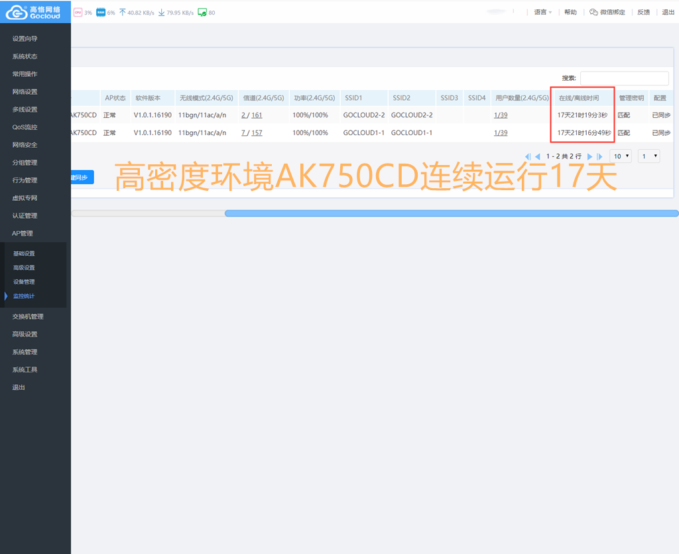Viewport: 679px width, 554px height.
Task: Open the rows-per-page dropdown showing 10
Action: tap(621, 156)
